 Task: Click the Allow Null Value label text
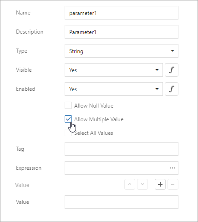[94, 106]
